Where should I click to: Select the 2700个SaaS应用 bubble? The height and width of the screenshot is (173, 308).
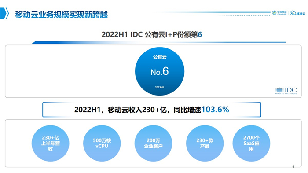click(x=251, y=144)
